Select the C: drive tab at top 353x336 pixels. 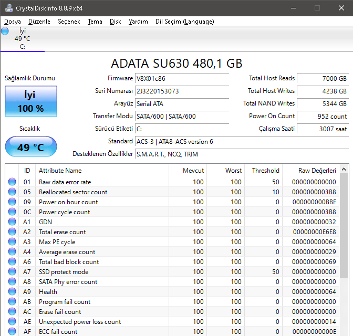click(x=22, y=39)
